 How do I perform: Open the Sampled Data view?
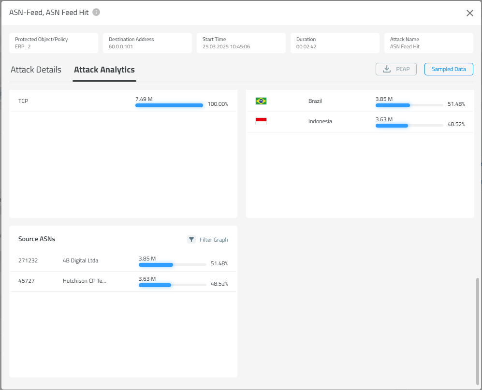[x=449, y=69]
